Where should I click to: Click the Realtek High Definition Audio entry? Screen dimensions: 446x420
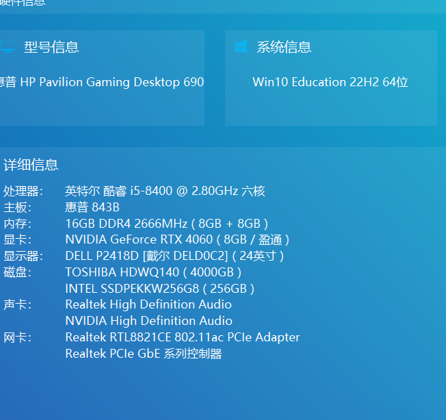pos(148,305)
